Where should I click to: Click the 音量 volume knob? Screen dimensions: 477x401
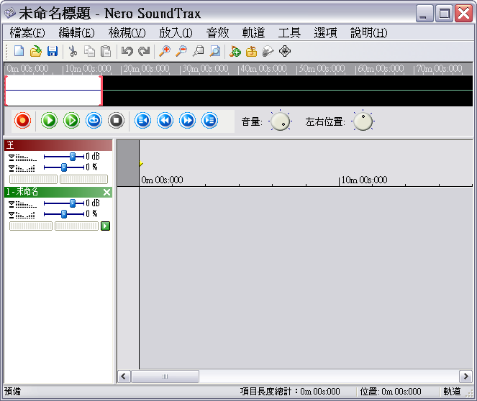click(x=280, y=121)
